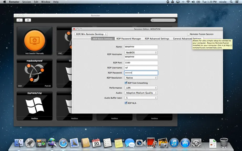Click the volume icon in menu bar
Viewport: 242px width, 151px height.
coord(193,2)
